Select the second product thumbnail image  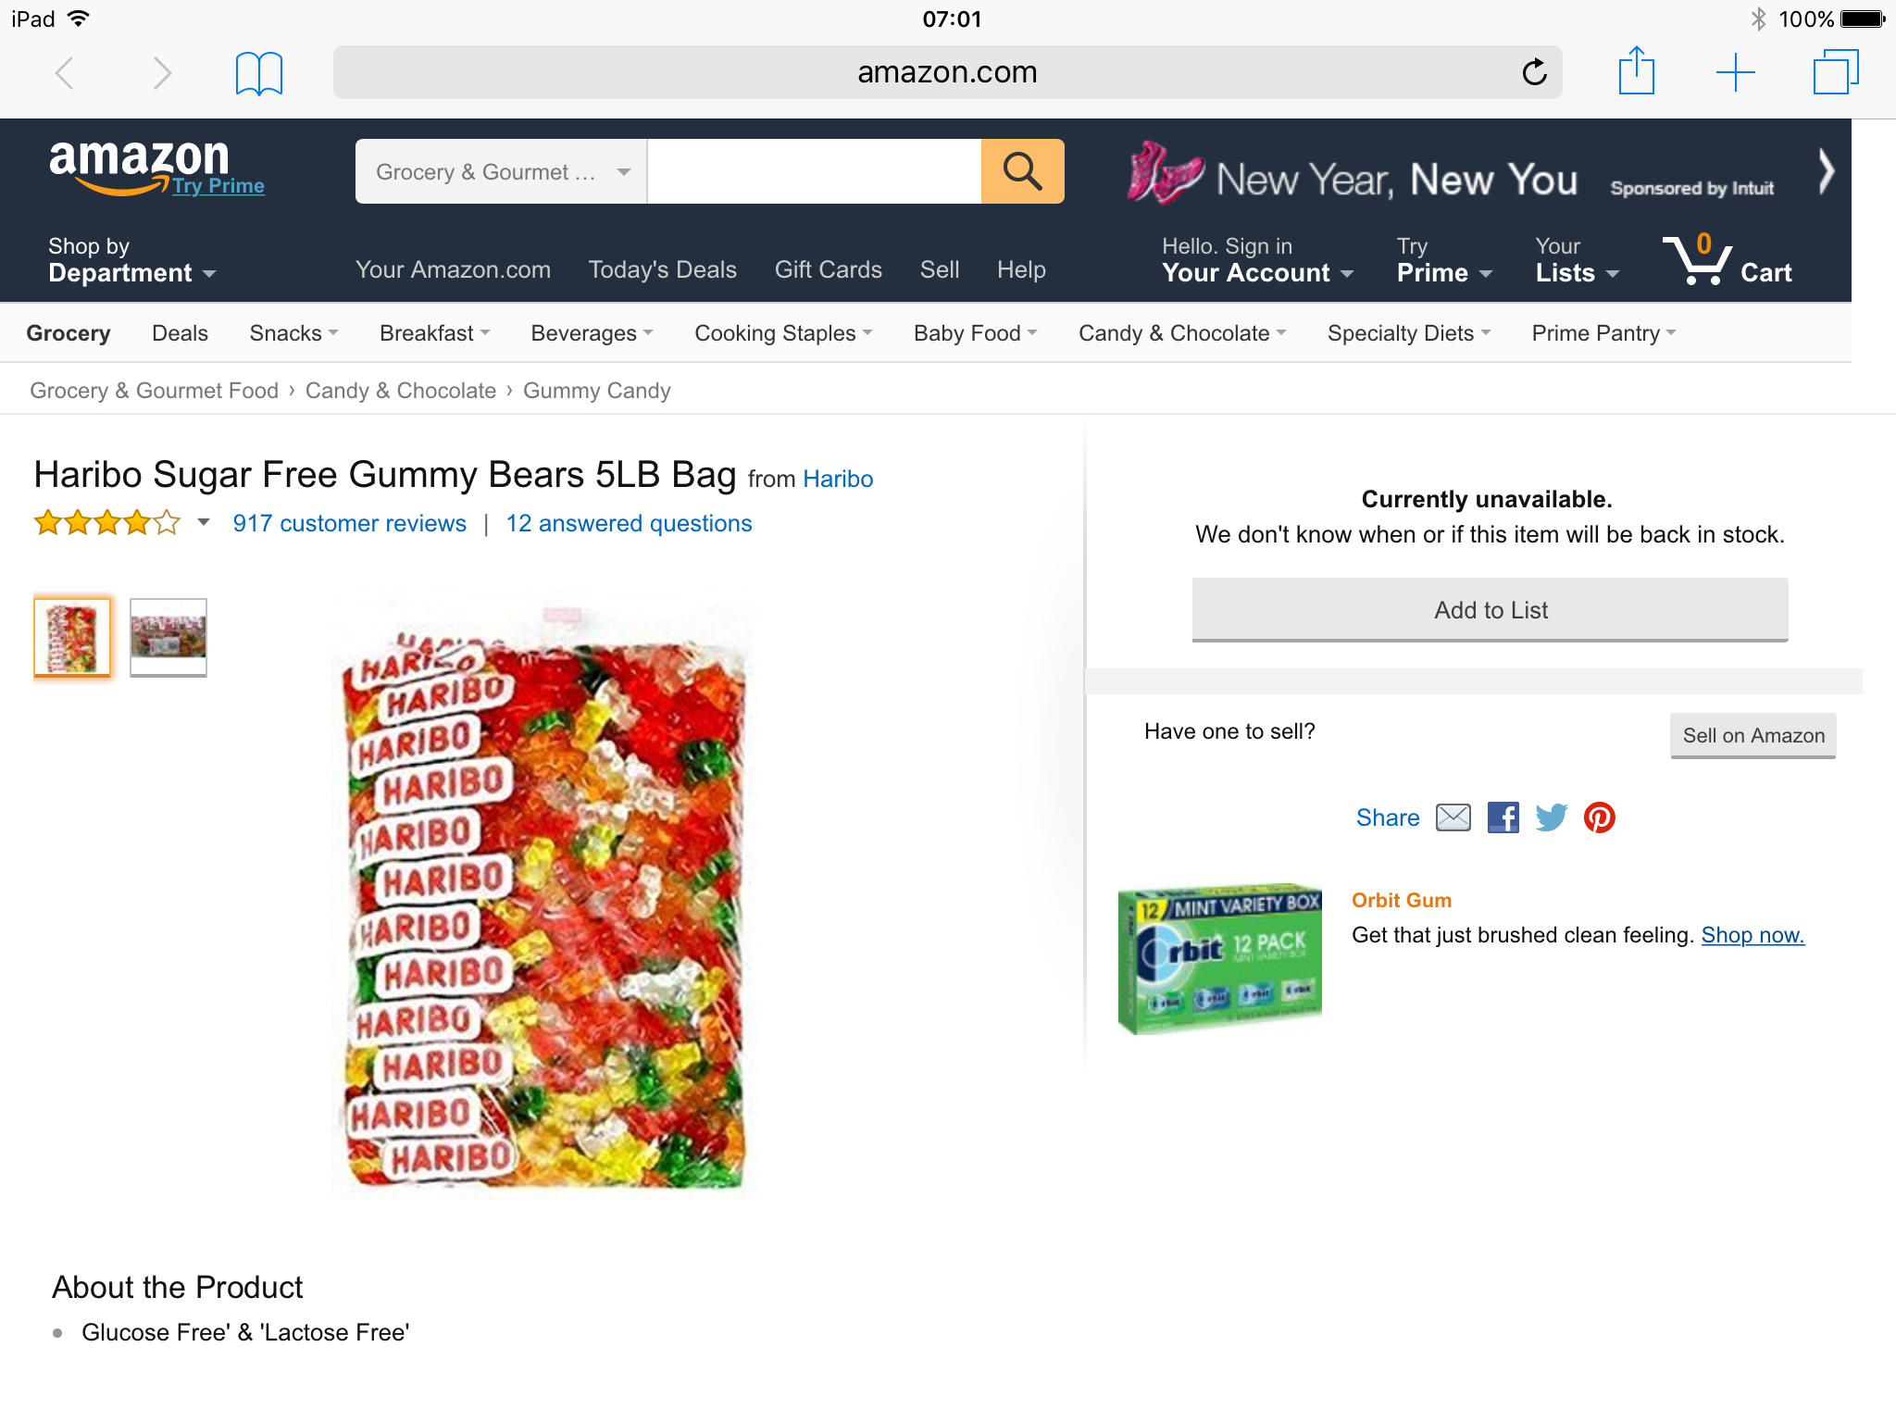tap(168, 638)
